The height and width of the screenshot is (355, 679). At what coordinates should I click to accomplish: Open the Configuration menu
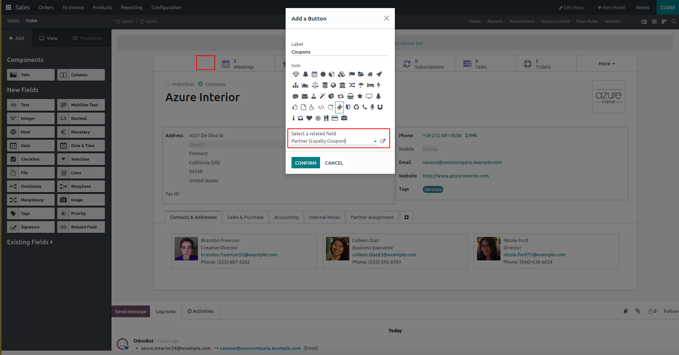[x=166, y=7]
